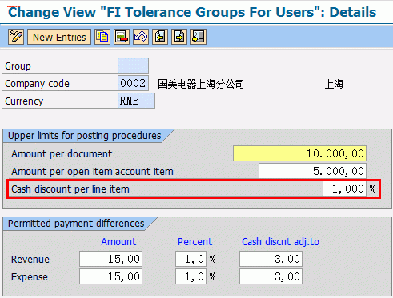Click the Revenue Amount field
393x298 pixels.
(x=110, y=259)
